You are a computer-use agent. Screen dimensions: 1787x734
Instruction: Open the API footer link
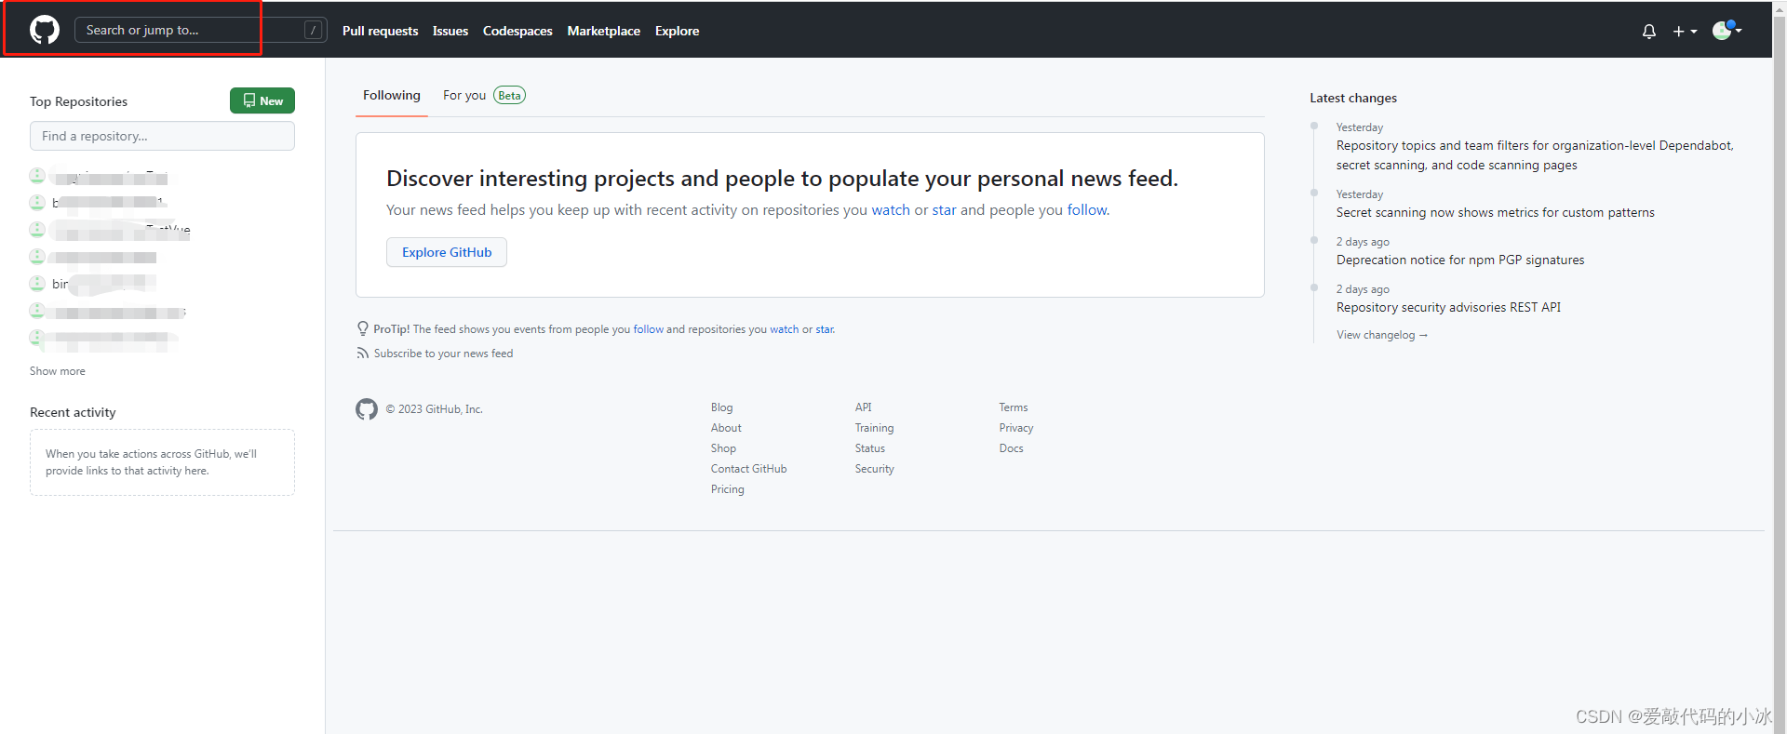pyautogui.click(x=864, y=407)
